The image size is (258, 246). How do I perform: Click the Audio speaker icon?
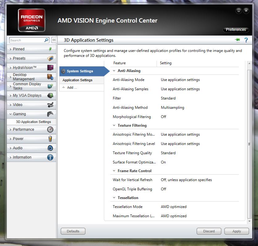coord(50,148)
